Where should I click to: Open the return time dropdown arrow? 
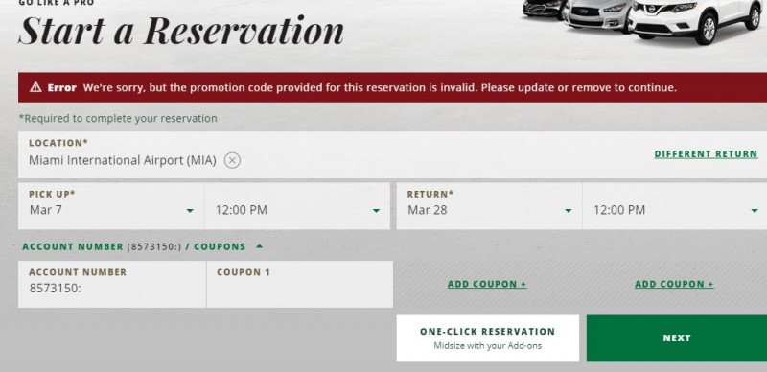[x=755, y=211]
